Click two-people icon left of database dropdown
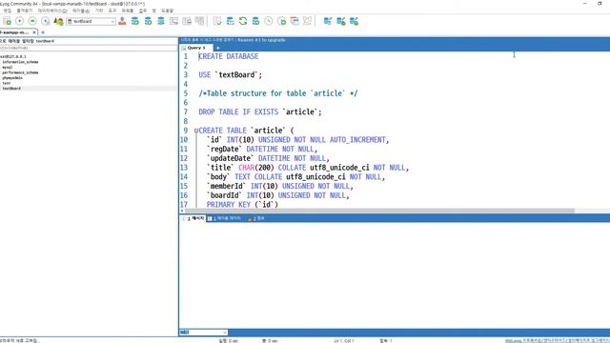 point(58,21)
